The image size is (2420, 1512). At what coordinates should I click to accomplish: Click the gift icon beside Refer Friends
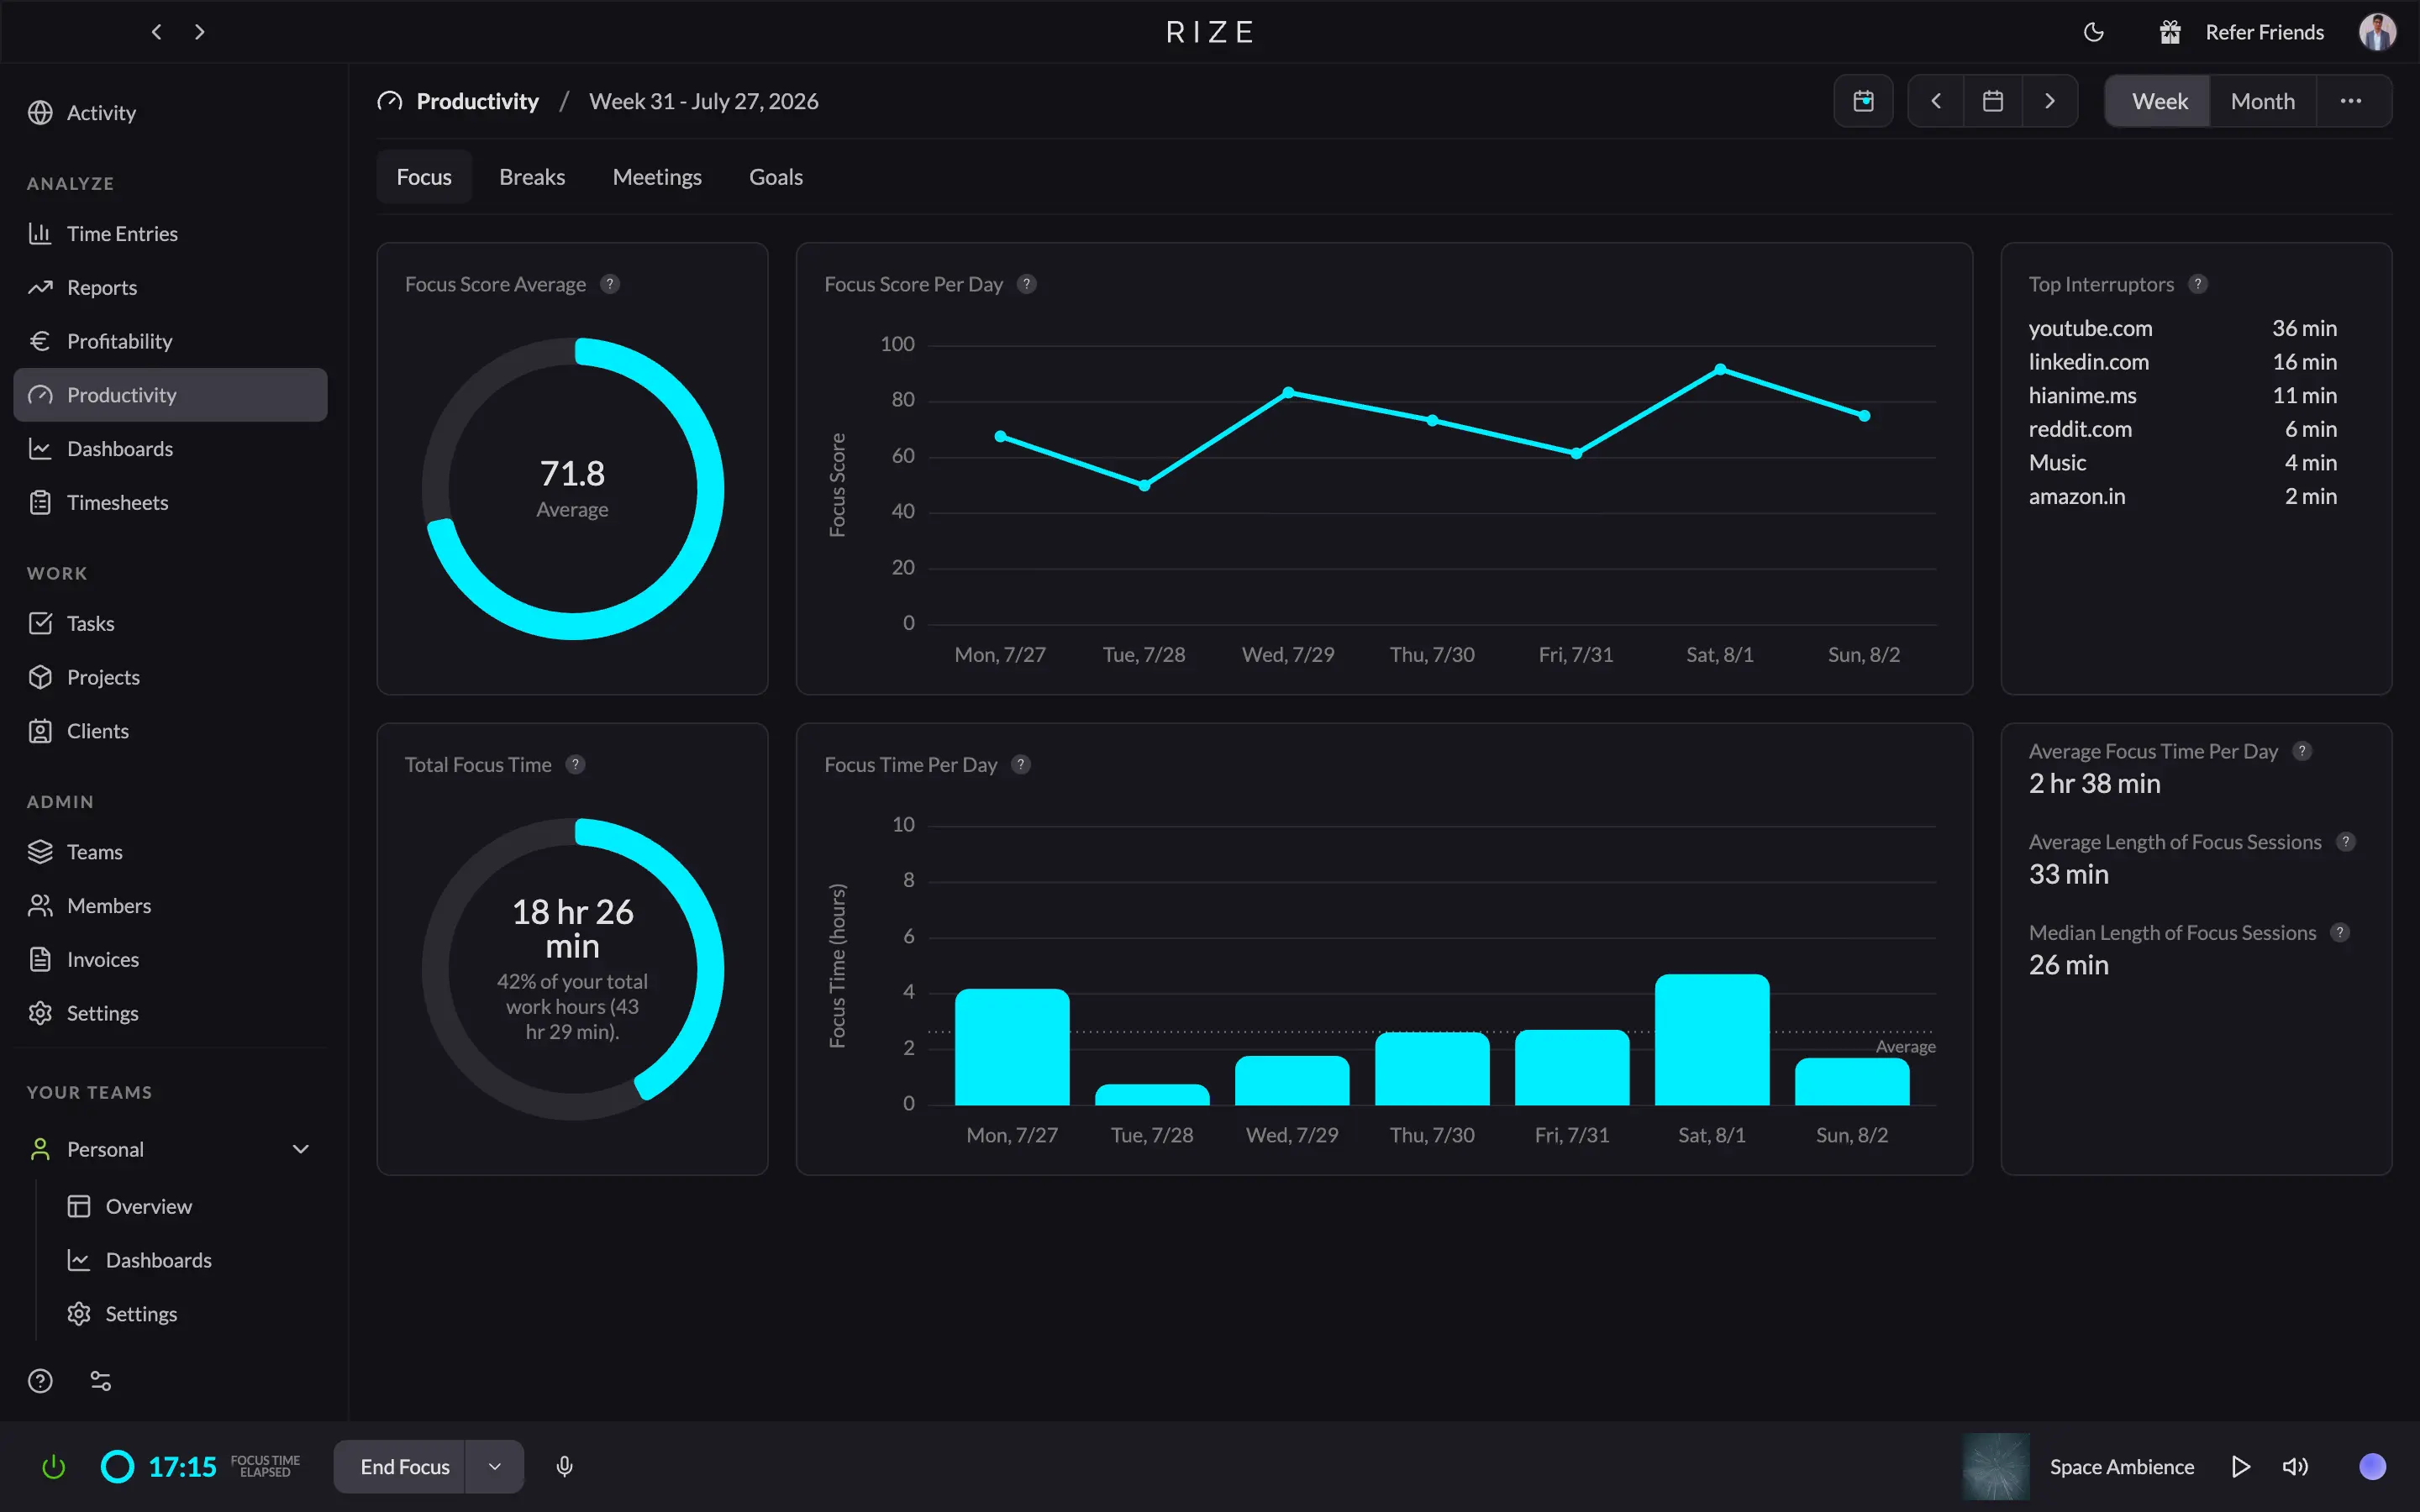[x=2169, y=32]
